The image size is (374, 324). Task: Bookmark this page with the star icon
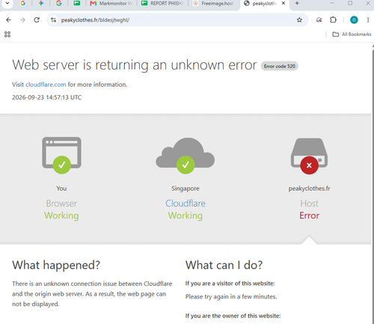click(x=299, y=20)
